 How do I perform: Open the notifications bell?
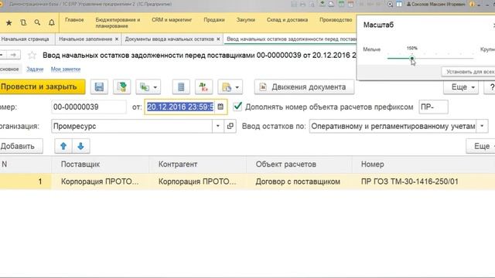52,22
